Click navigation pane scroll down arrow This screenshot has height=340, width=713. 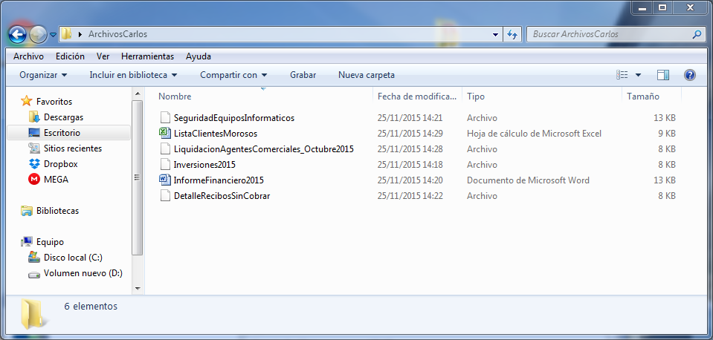tap(138, 288)
